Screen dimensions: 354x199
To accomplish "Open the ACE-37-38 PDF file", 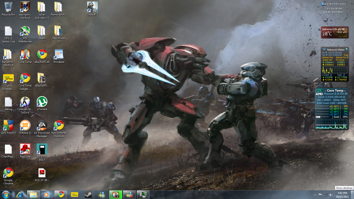I will (x=42, y=175).
